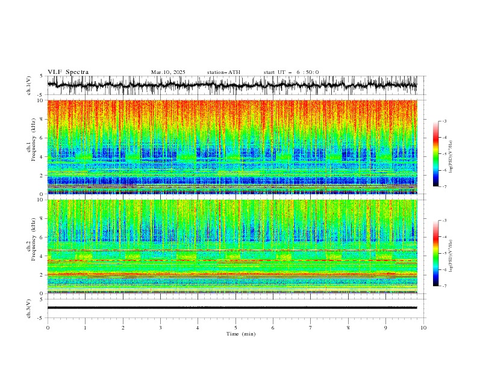Click the time axis tick label '10'
This screenshot has width=477, height=368.
pyautogui.click(x=423, y=328)
